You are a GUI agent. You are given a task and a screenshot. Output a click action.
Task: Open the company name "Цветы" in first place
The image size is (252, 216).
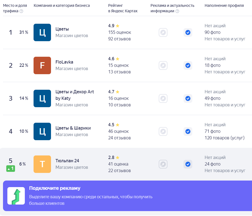coord(62,29)
